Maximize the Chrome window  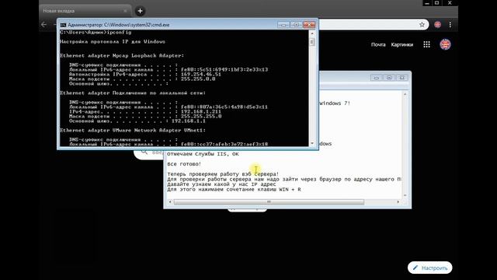(436, 3)
